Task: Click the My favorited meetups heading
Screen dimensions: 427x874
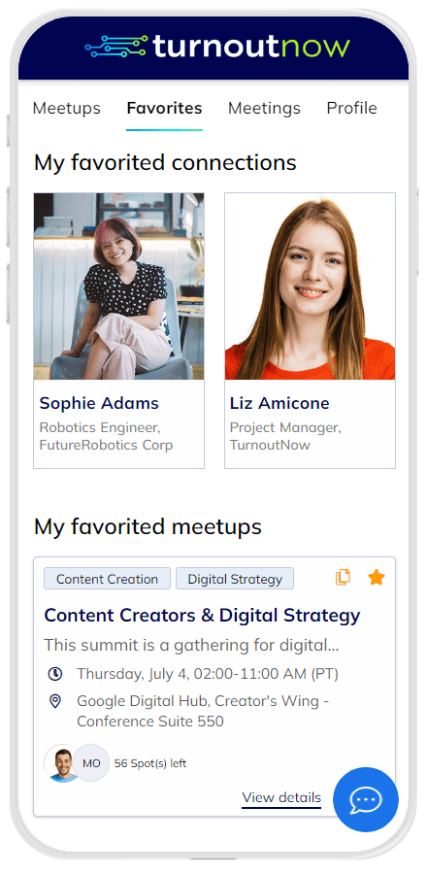Action: coord(148,526)
